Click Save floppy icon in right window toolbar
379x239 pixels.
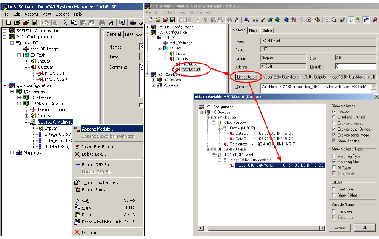tap(172, 20)
